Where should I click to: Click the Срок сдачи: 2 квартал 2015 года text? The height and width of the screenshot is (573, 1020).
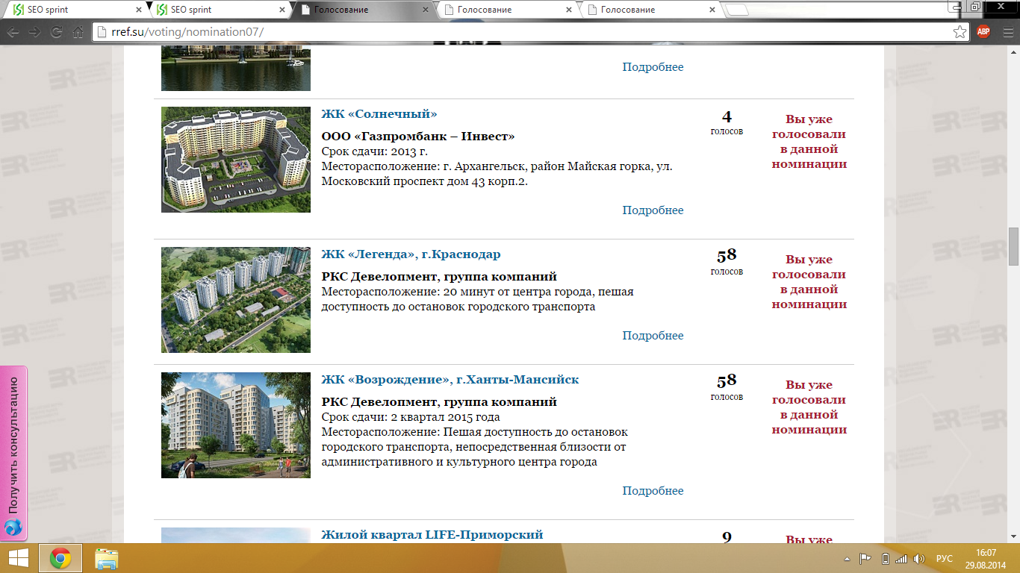[411, 417]
